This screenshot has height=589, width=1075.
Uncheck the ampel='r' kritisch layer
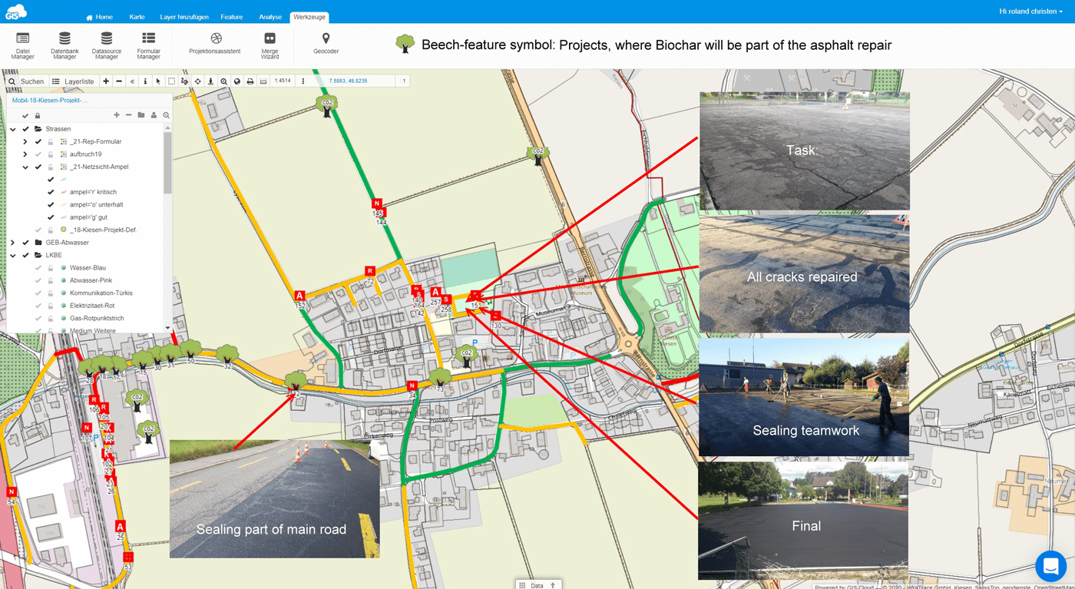(51, 192)
